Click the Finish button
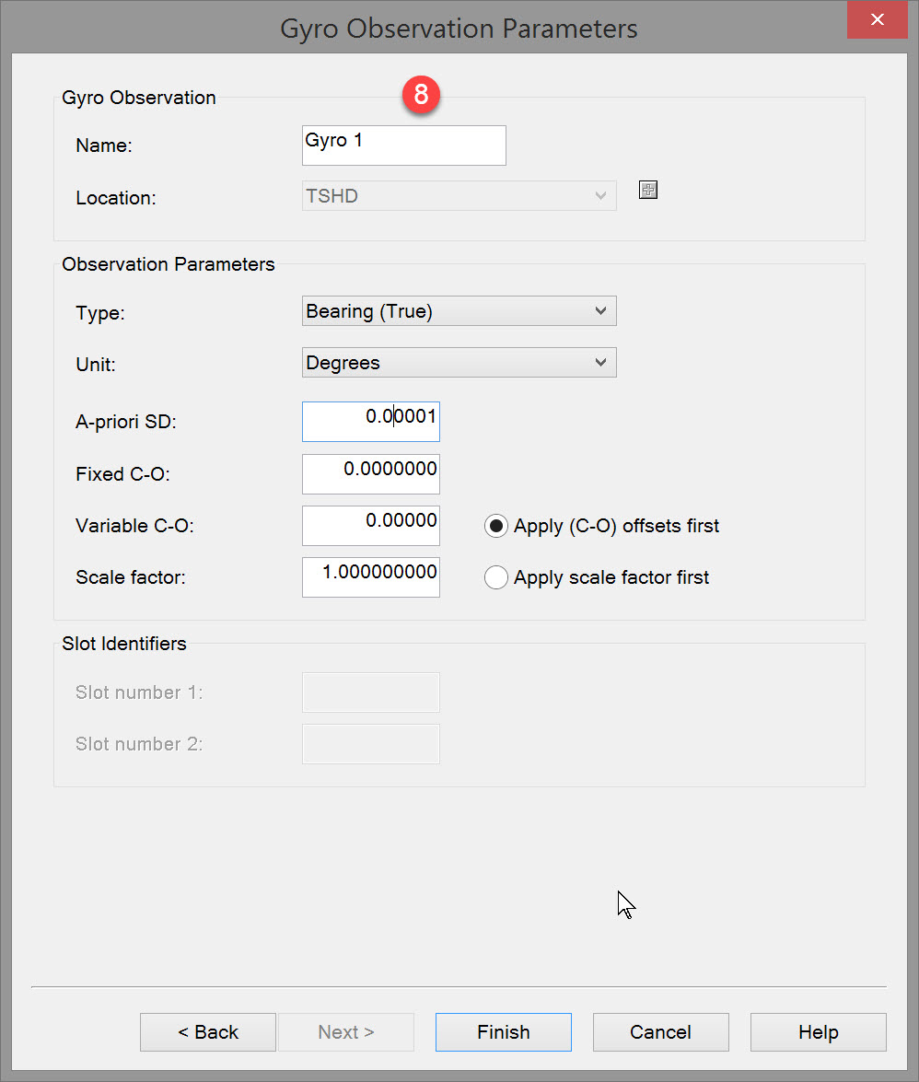 click(503, 1032)
